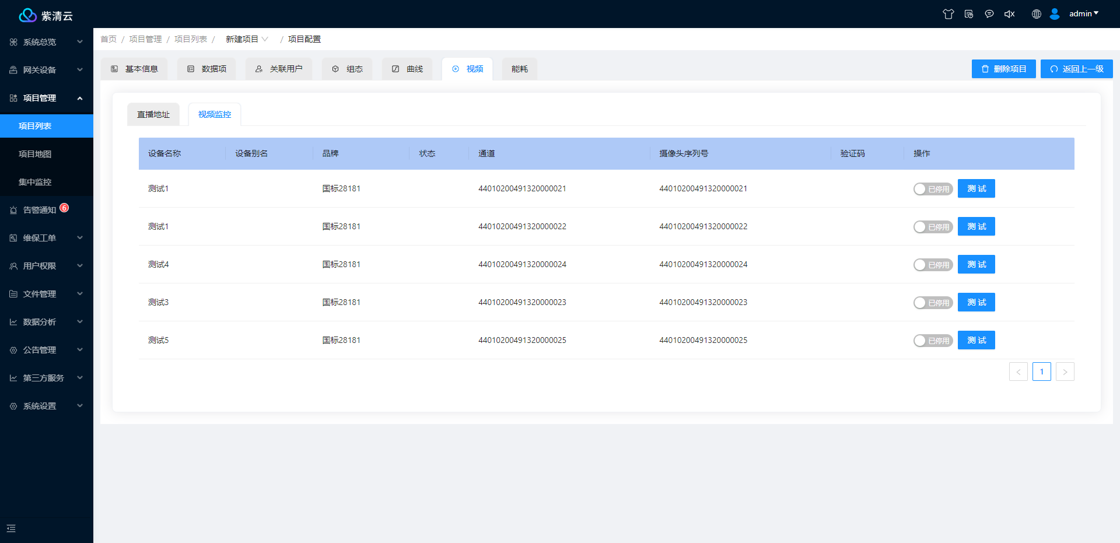Click the 数据分析 chart icon
1120x543 pixels.
(x=13, y=322)
